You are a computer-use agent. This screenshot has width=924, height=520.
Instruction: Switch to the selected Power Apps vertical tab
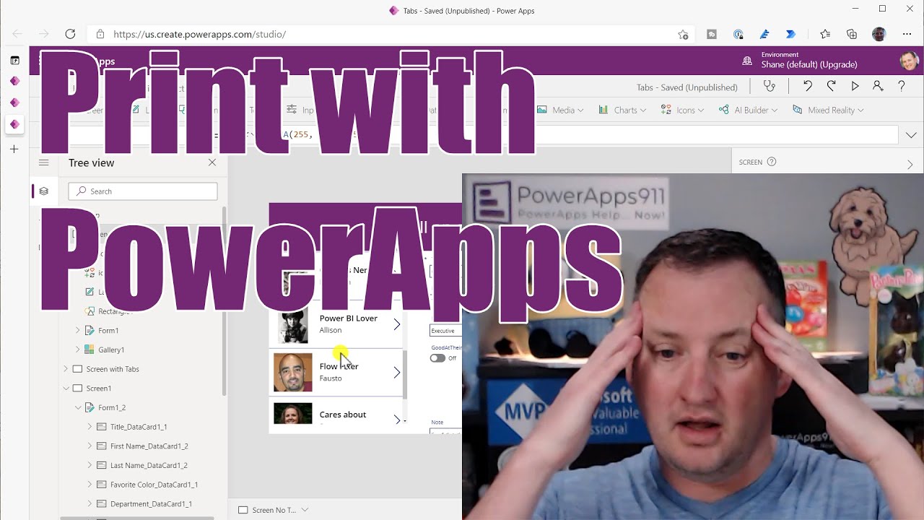pos(14,124)
